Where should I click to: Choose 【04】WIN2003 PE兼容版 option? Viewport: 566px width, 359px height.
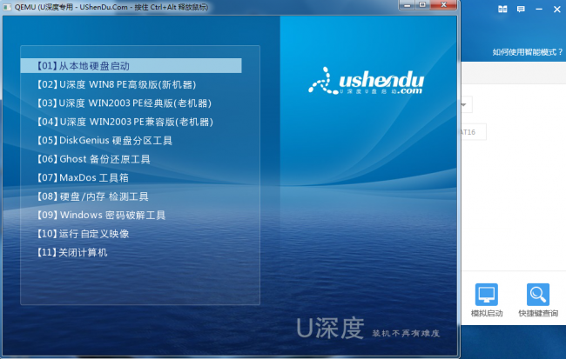[x=125, y=122]
